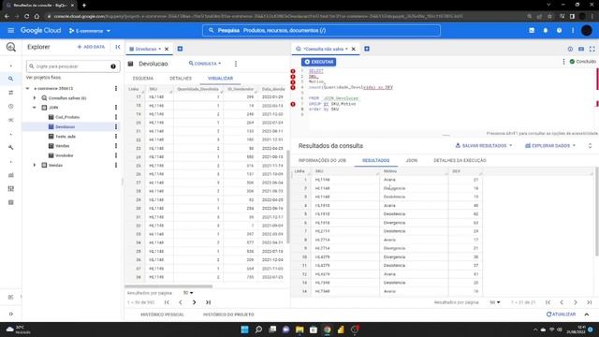Viewport: 599px width, 337px height.
Task: Click help icon in Explorer search box
Action: coord(113,66)
